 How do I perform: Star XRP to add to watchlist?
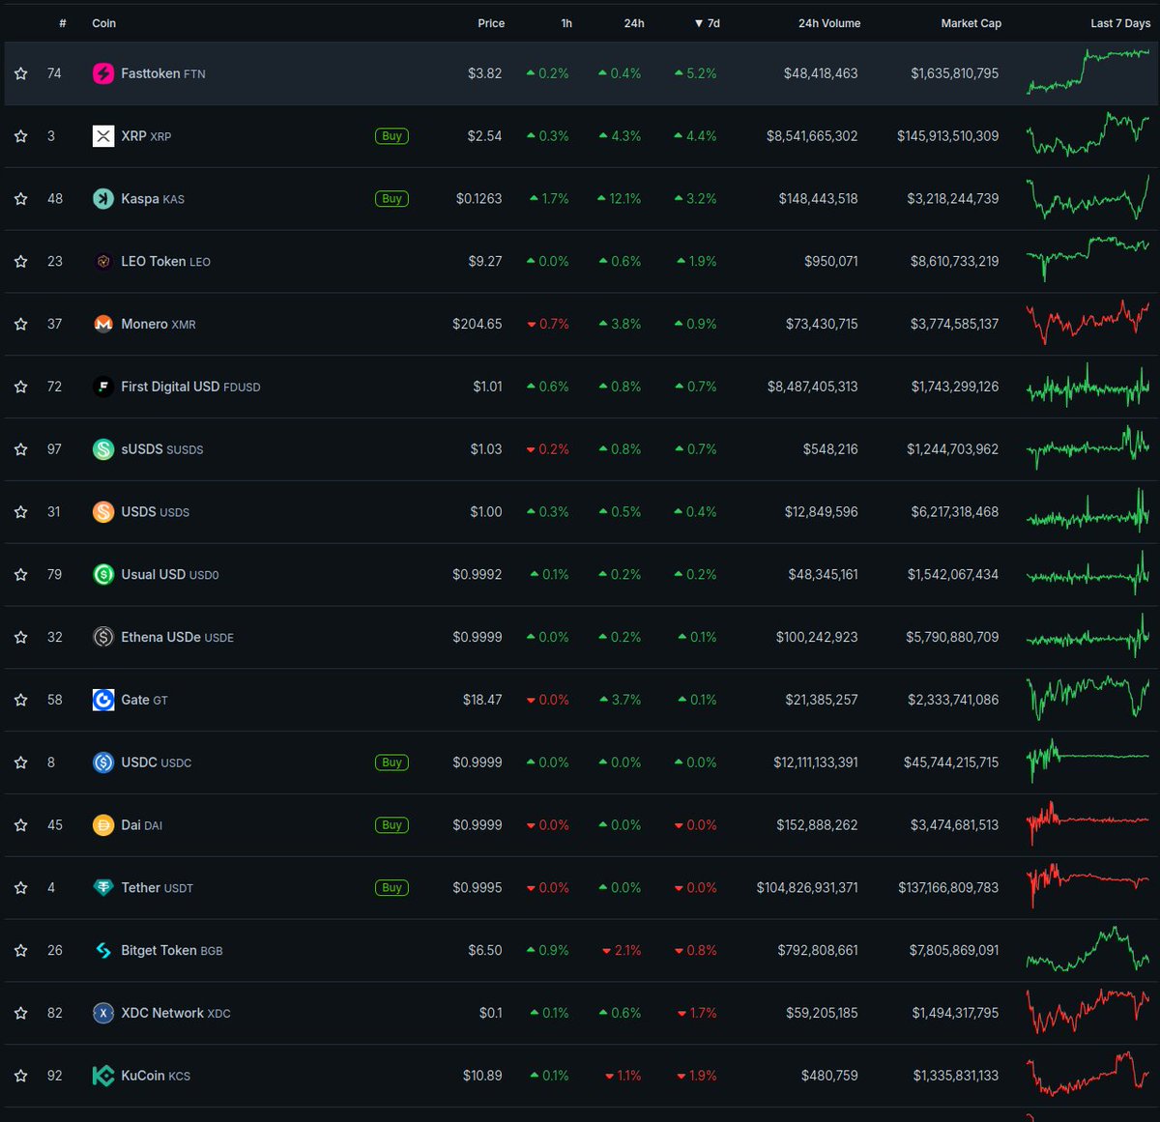click(21, 136)
